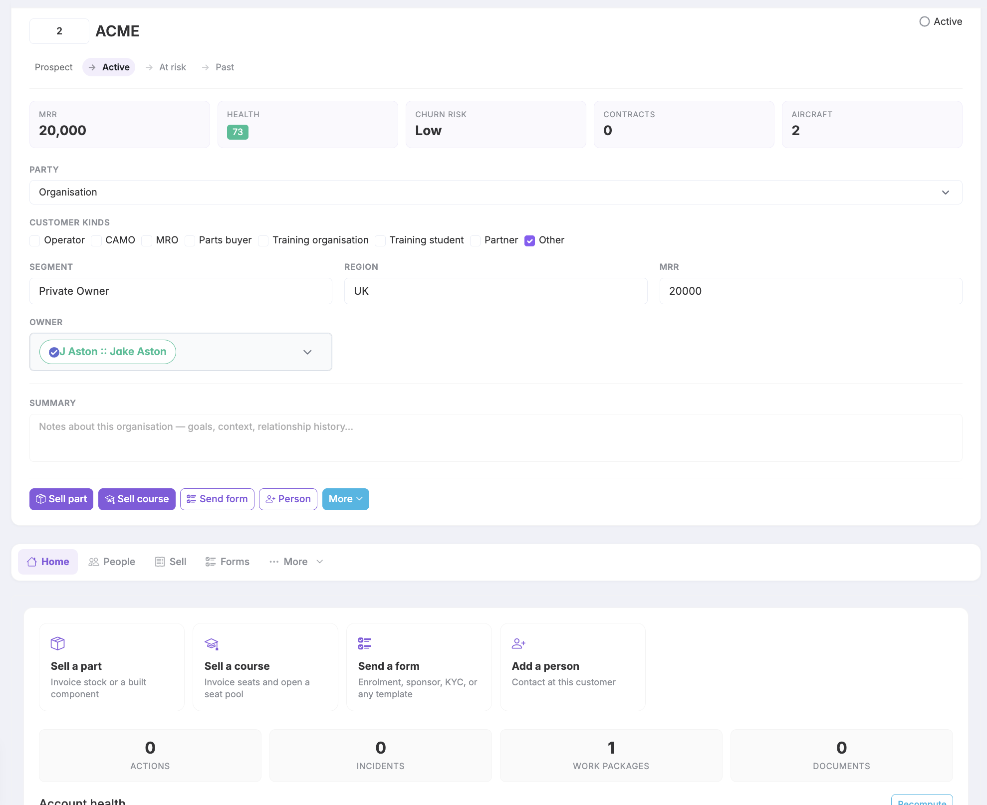This screenshot has height=805, width=987.
Task: Open the Party Organisation dropdown
Action: [495, 192]
